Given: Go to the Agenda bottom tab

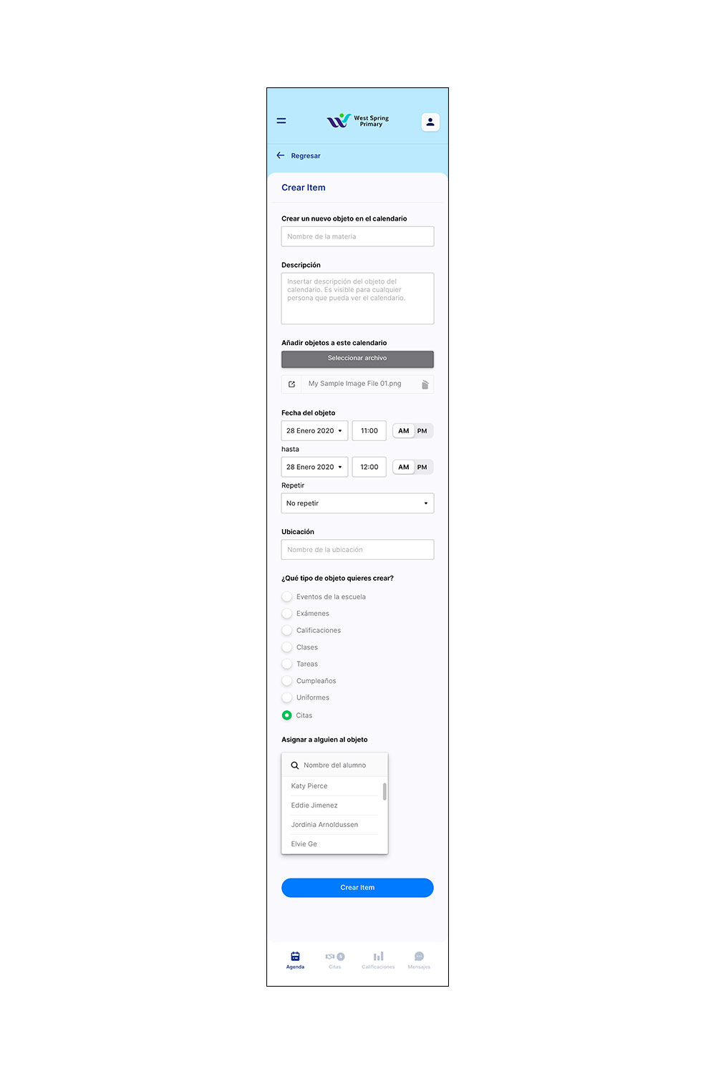Looking at the screenshot, I should (295, 960).
